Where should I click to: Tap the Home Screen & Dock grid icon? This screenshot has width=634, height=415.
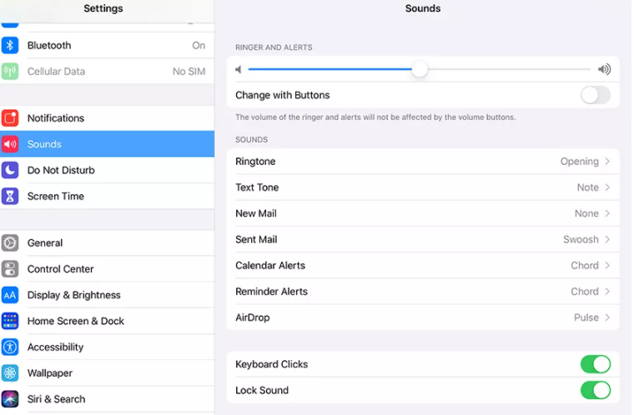tap(10, 321)
